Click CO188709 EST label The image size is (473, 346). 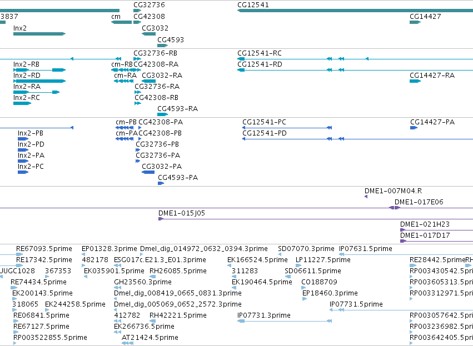point(319,282)
